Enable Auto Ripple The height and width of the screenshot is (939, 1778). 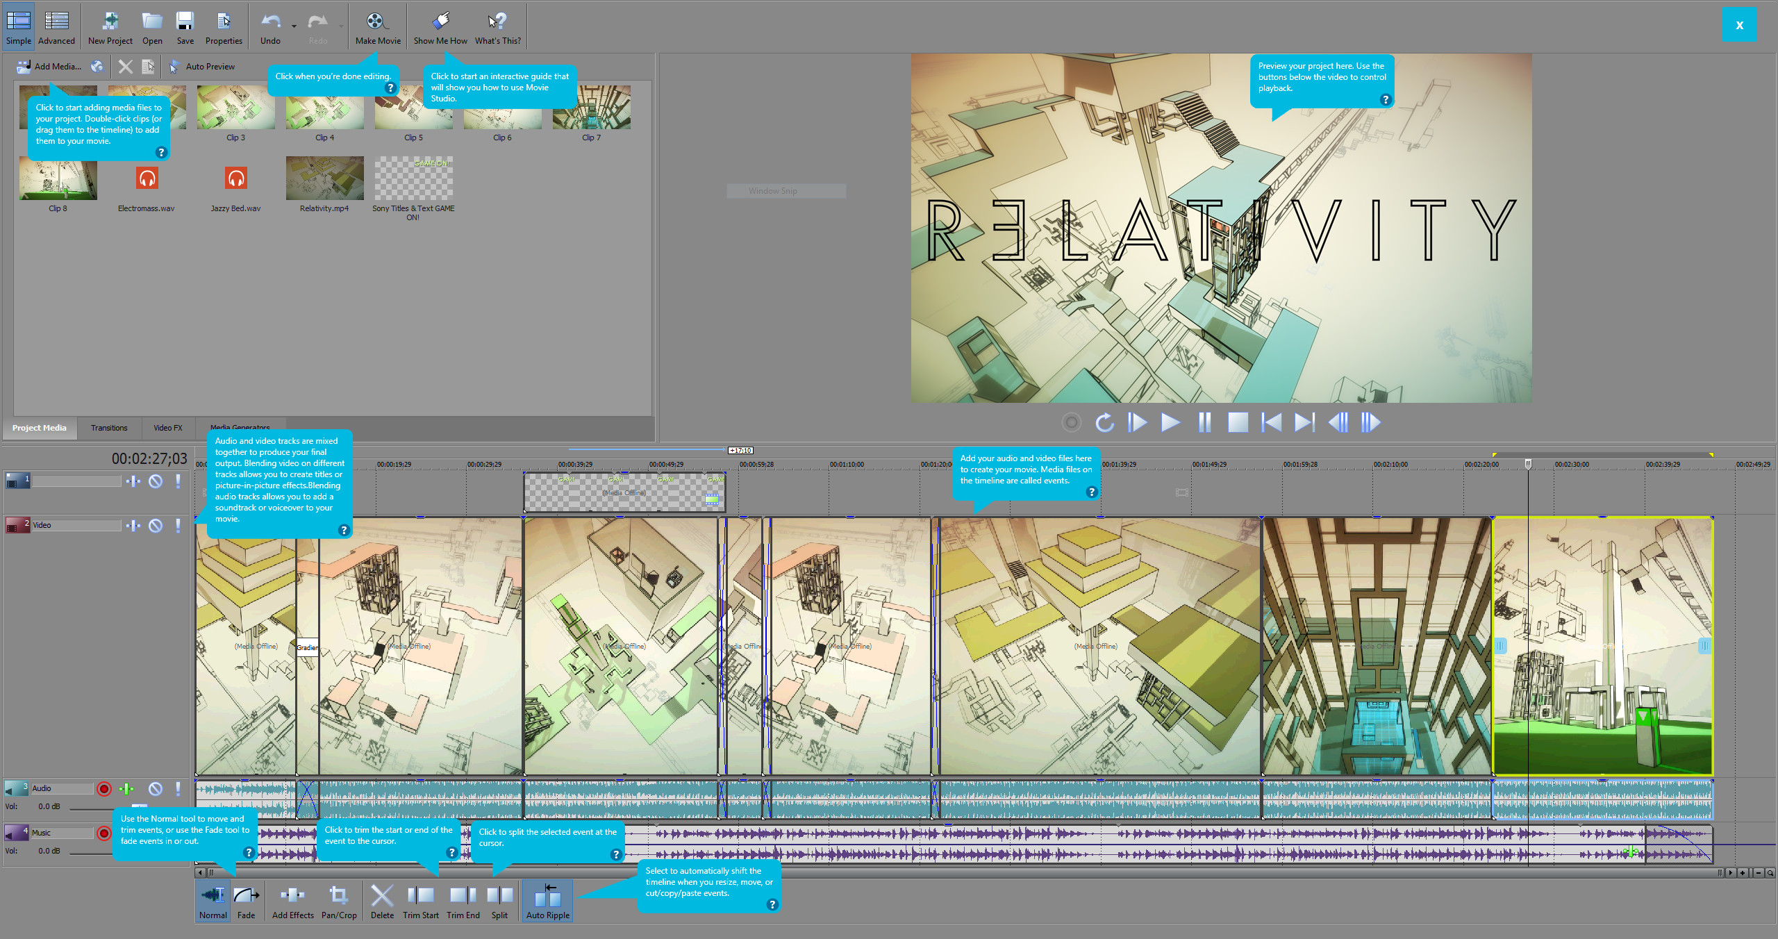(x=547, y=900)
